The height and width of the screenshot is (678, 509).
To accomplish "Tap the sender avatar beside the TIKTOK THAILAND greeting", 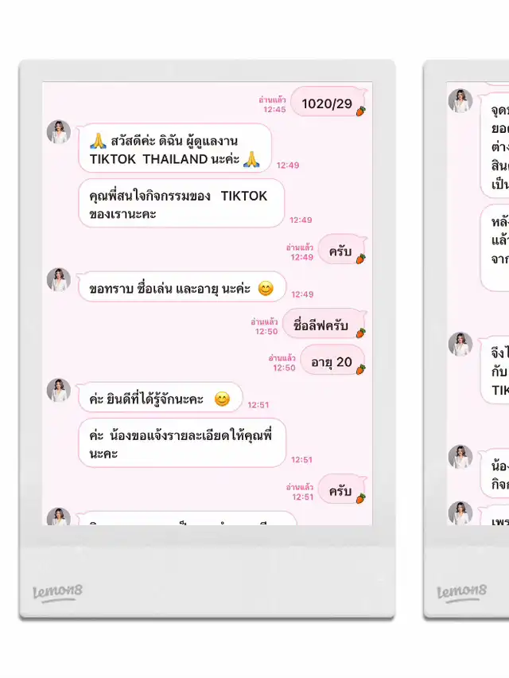I will (x=59, y=131).
